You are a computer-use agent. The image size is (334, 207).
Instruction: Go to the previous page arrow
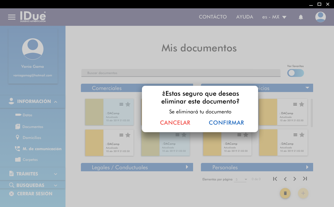coord(285,179)
